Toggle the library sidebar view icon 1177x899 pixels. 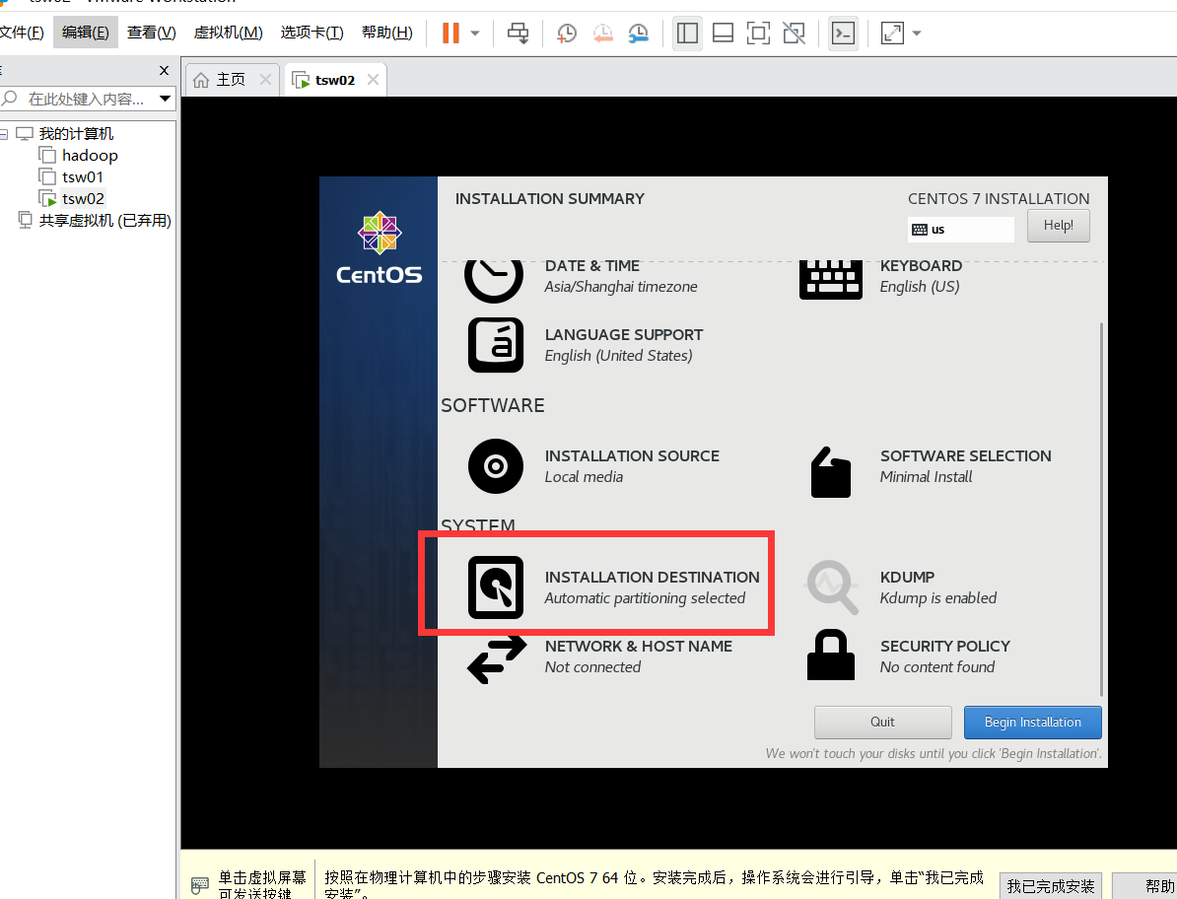[x=688, y=33]
